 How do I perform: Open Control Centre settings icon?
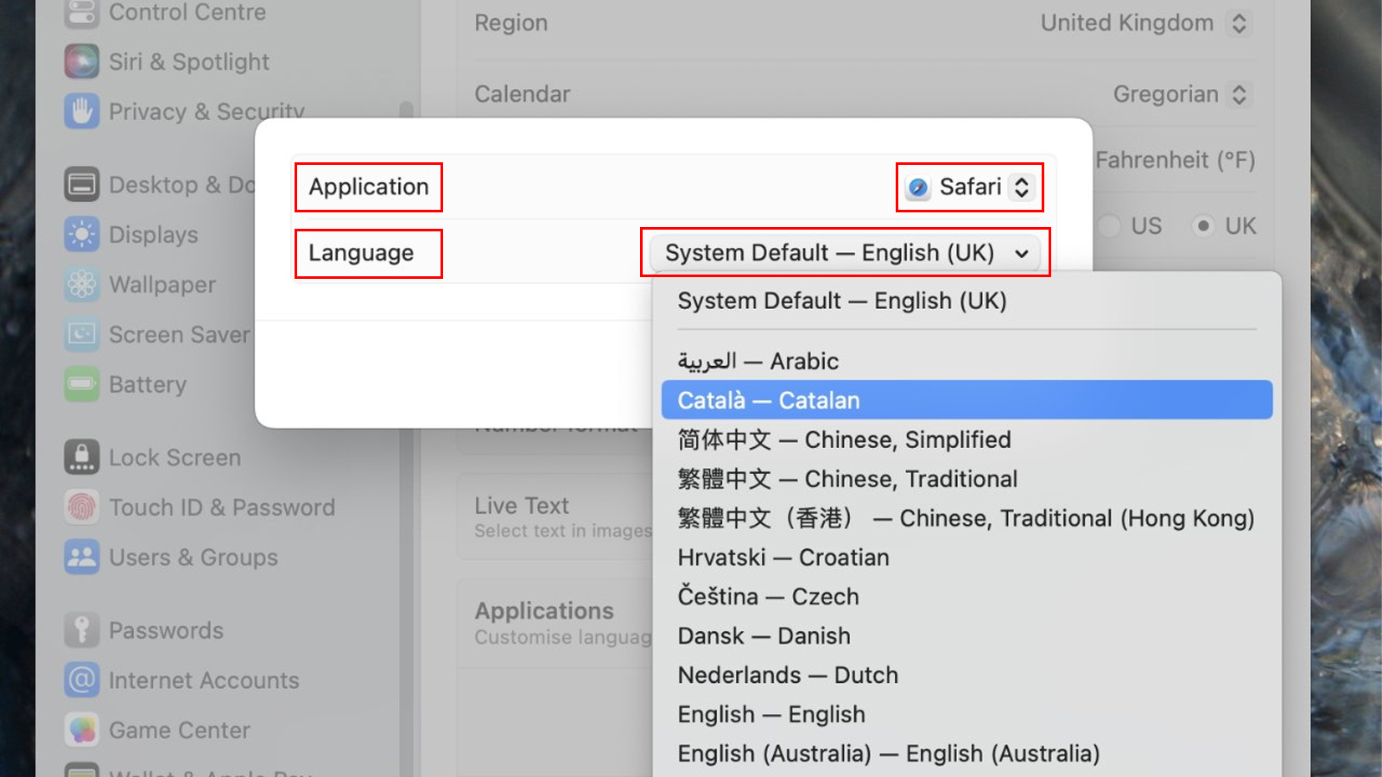pos(82,12)
